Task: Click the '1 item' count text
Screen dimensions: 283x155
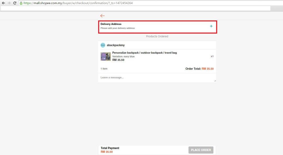Action: (x=104, y=69)
